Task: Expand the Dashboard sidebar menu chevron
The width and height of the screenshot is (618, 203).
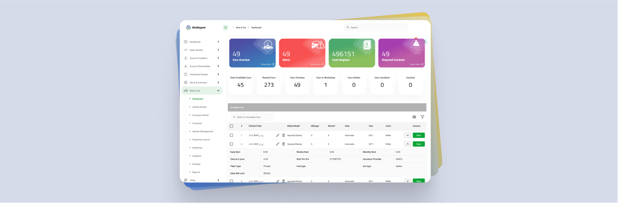Action: coord(218,42)
